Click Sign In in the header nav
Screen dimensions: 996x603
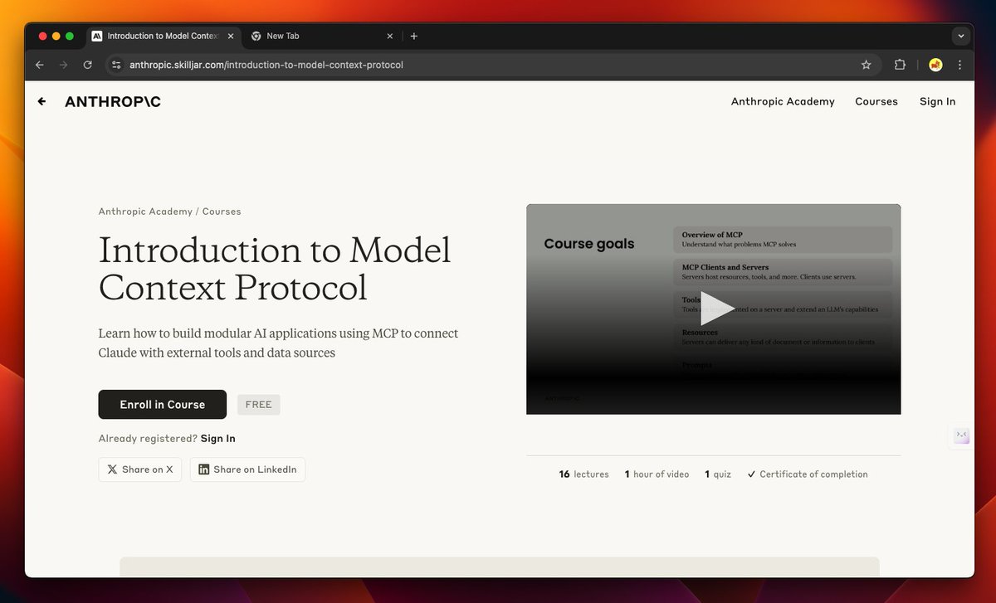937,101
